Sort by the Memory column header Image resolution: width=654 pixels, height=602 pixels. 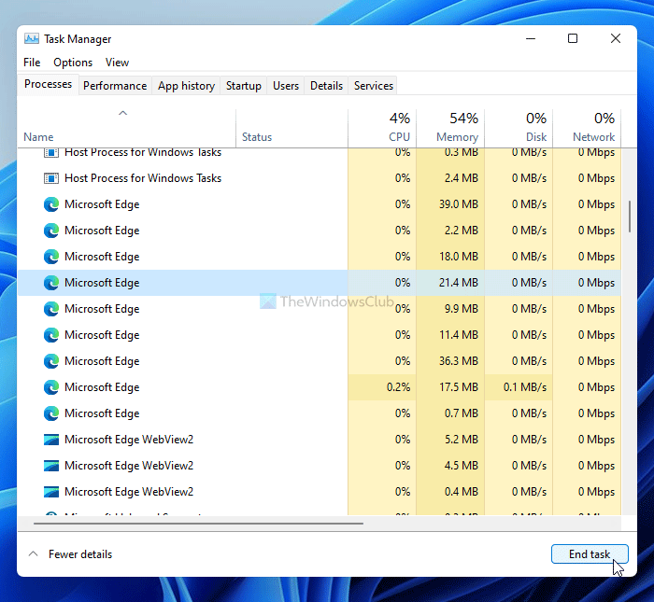(450, 128)
